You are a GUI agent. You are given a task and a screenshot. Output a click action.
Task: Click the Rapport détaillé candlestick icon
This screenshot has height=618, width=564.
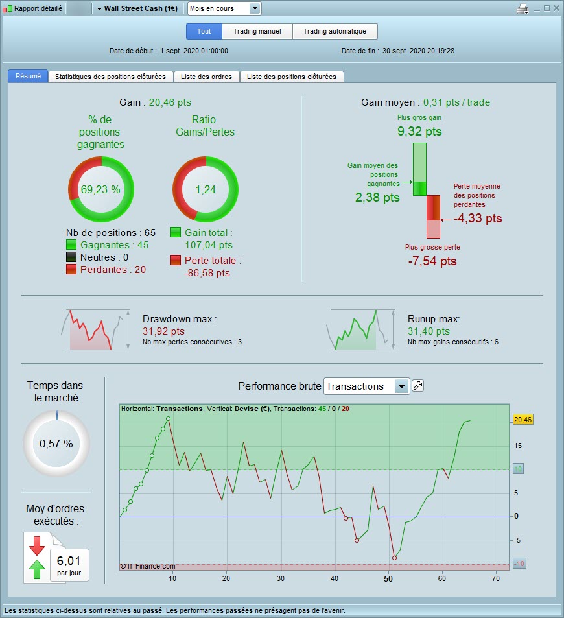(7, 8)
